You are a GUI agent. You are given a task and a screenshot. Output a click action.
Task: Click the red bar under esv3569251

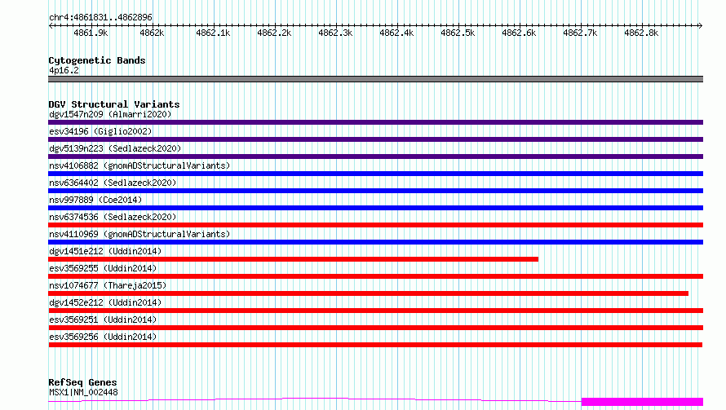coord(375,328)
